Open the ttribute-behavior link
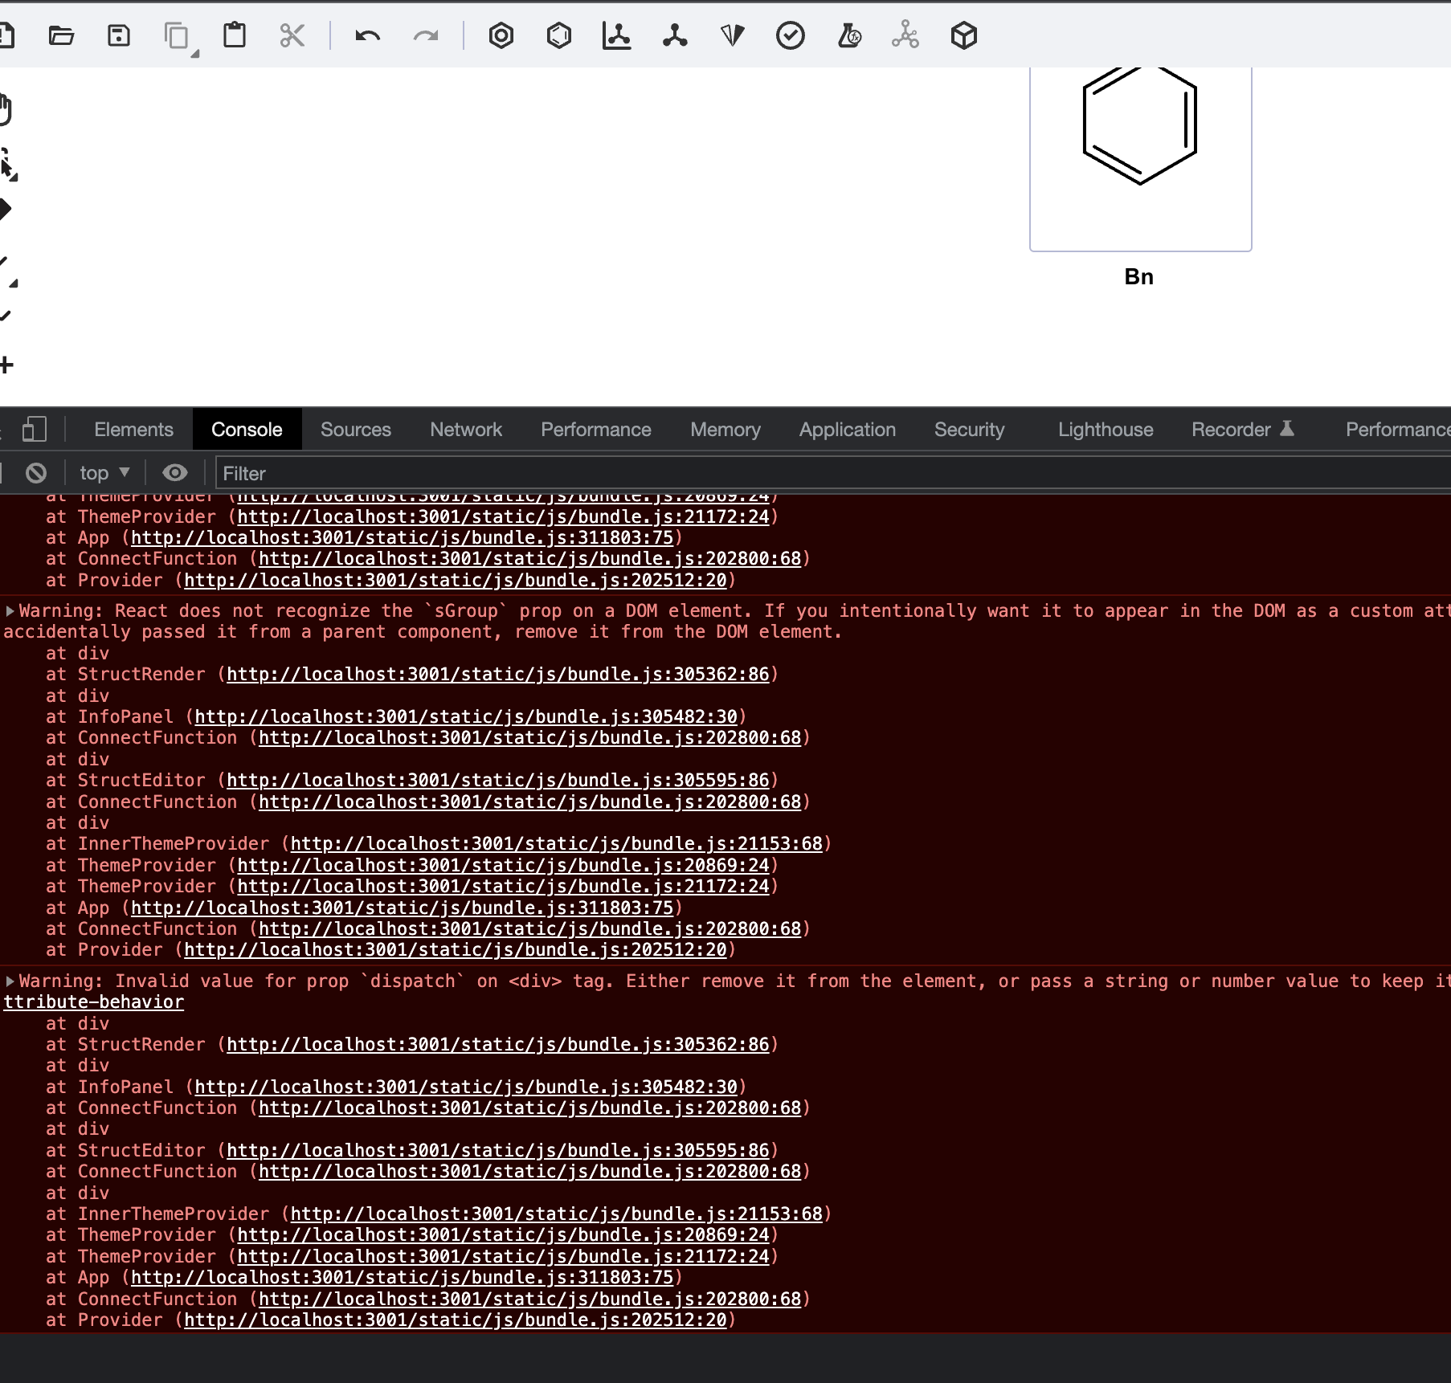 coord(92,1002)
